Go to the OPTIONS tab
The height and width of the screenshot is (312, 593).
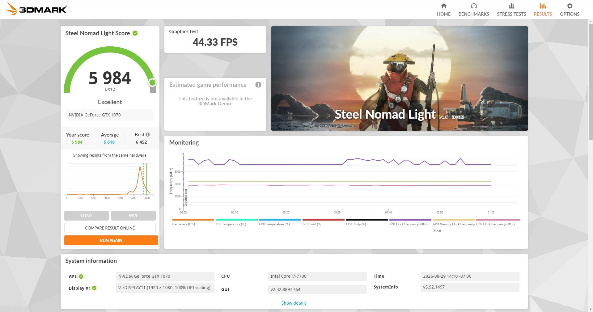570,10
